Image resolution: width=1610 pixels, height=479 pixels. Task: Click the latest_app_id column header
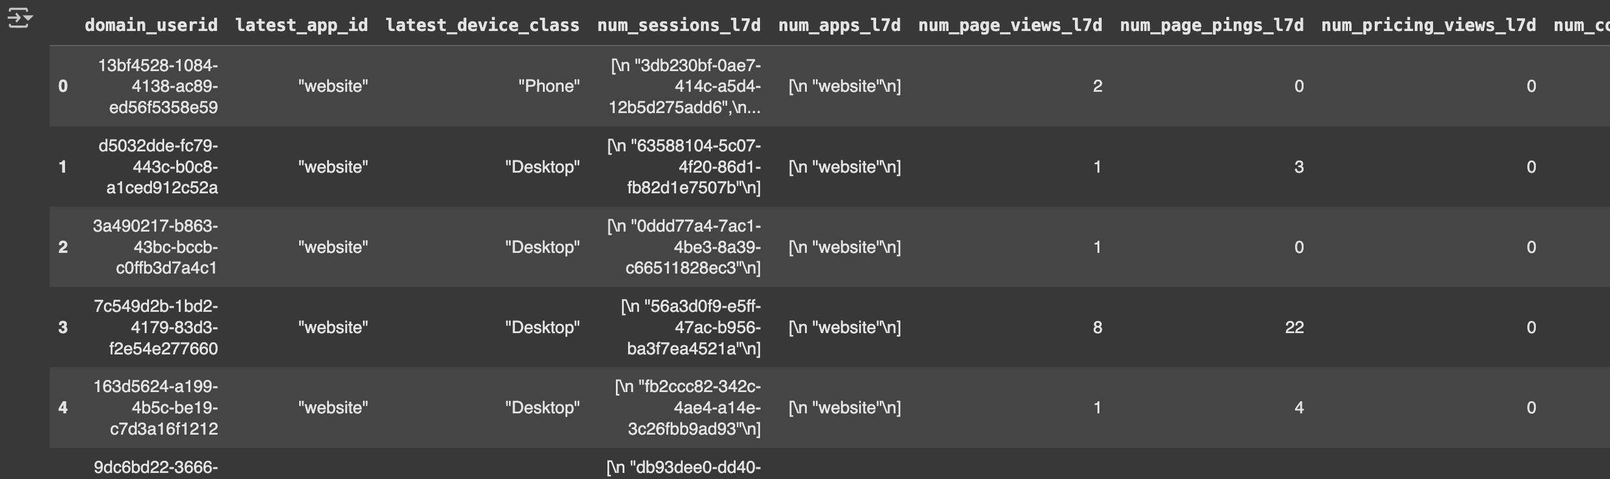pyautogui.click(x=301, y=25)
